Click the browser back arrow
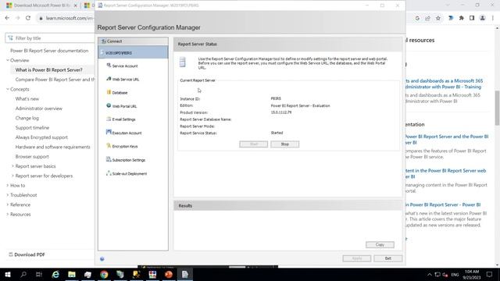 (7, 18)
